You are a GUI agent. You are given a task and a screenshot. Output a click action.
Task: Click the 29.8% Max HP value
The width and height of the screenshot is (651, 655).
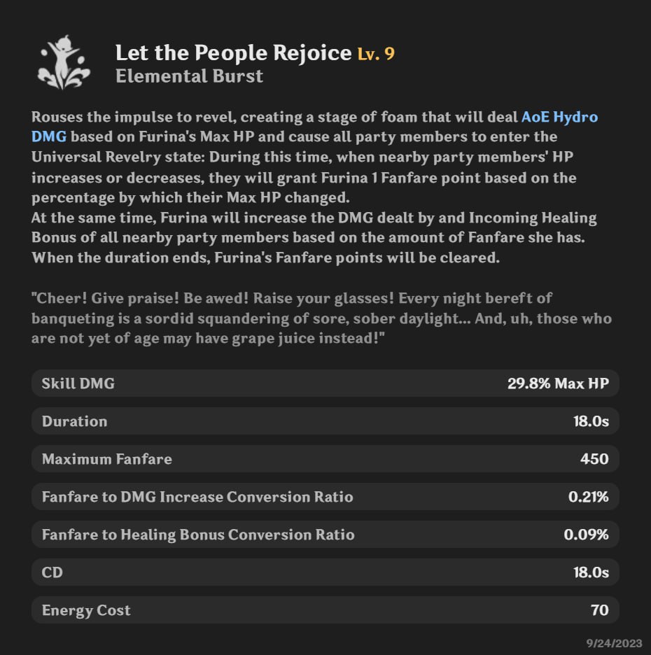coord(558,383)
